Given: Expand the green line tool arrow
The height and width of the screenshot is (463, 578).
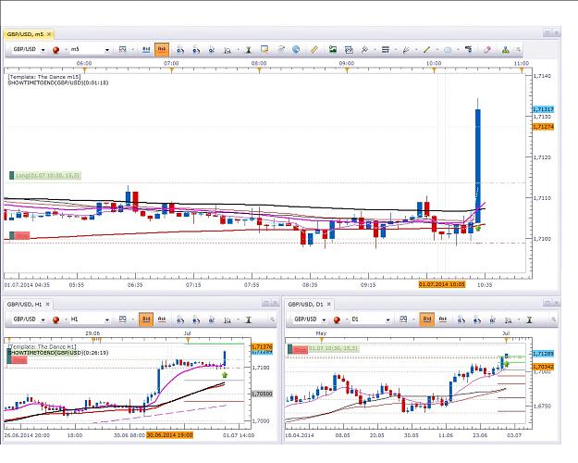Looking at the screenshot, I should pos(437,50).
